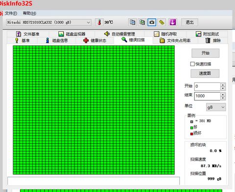Click the 开始 value input field showing 0
Screen dimensions: 235x192
pos(207,86)
